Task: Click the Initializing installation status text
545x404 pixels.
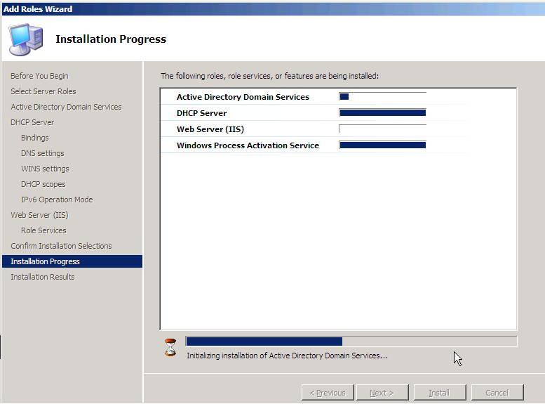Action: click(287, 356)
